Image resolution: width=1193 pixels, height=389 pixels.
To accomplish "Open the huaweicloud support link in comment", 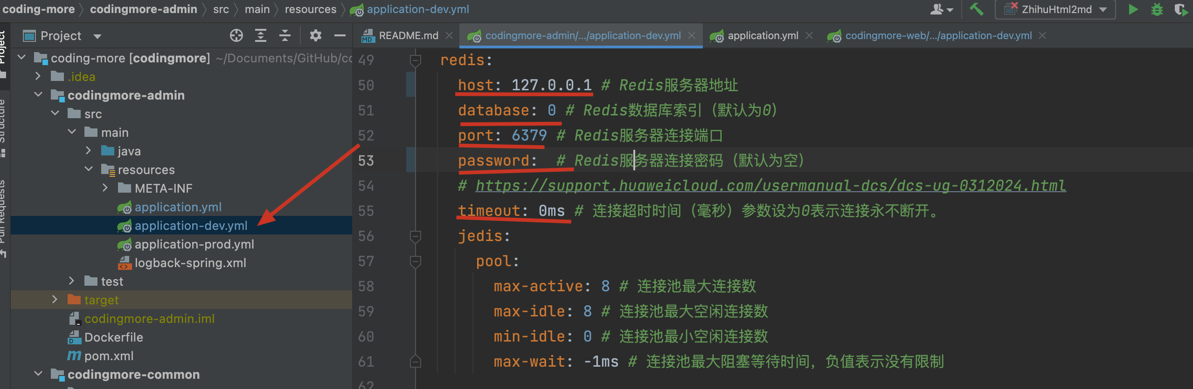I will coord(770,186).
